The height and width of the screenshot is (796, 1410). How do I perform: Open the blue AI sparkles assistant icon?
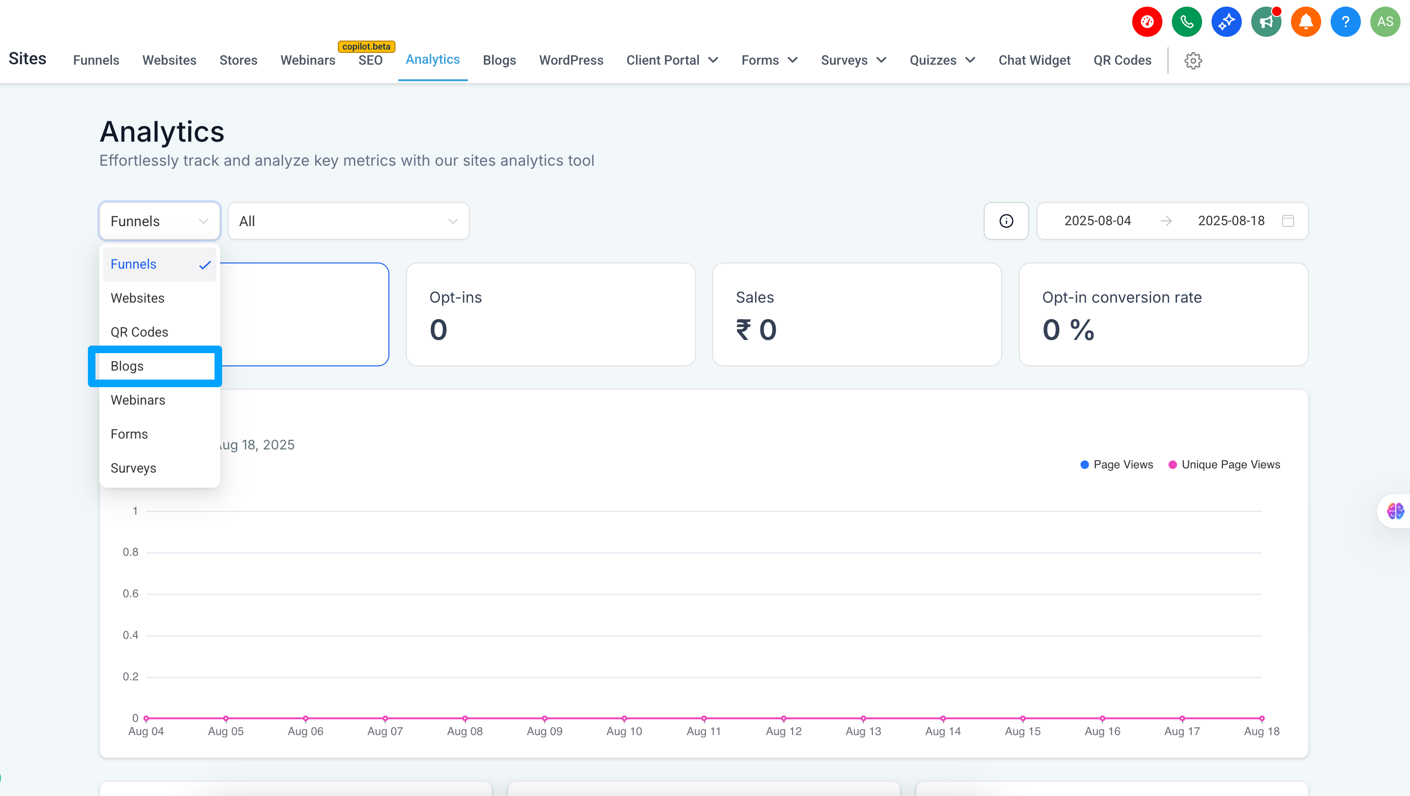click(1226, 22)
